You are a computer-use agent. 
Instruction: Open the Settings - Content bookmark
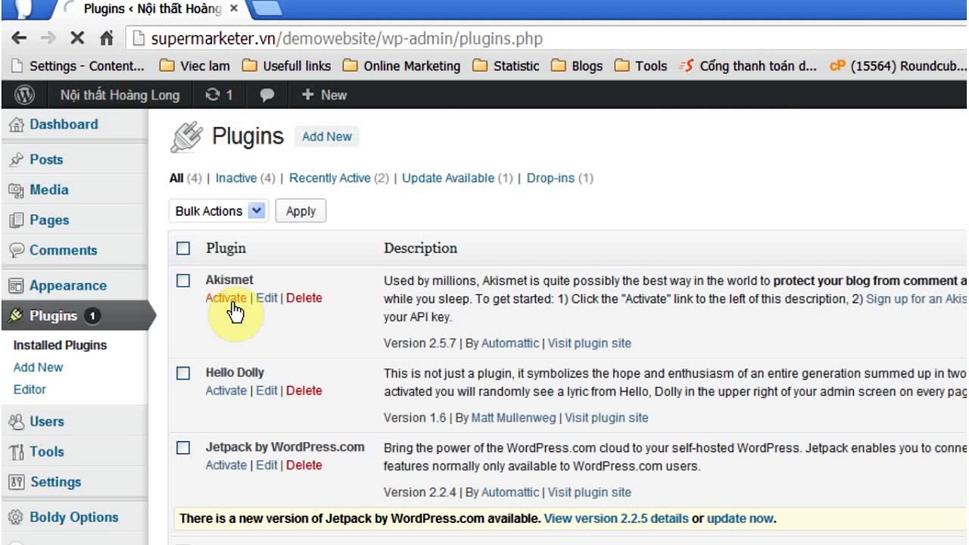coord(78,66)
